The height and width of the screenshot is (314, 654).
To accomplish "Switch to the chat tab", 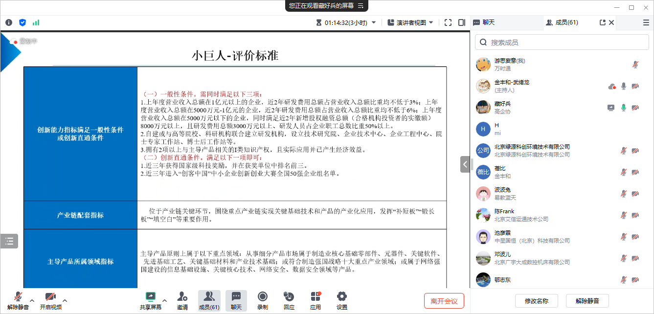I will click(484, 22).
